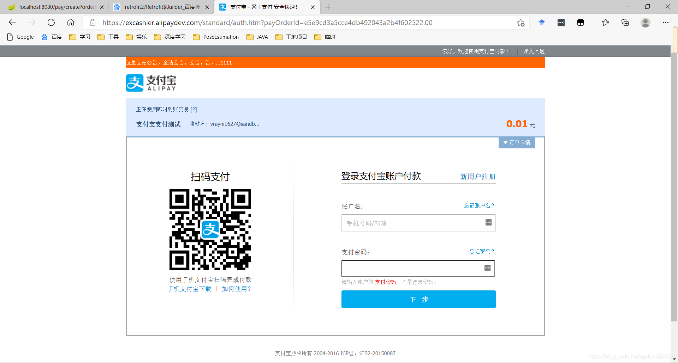Close the Alipay tab
This screenshot has height=363, width=678.
[313, 7]
